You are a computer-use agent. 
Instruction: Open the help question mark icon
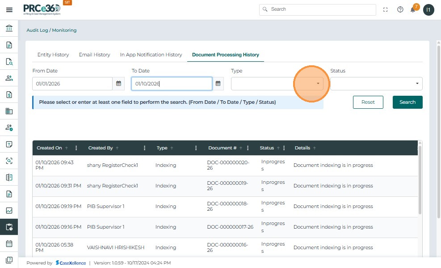[x=400, y=10]
